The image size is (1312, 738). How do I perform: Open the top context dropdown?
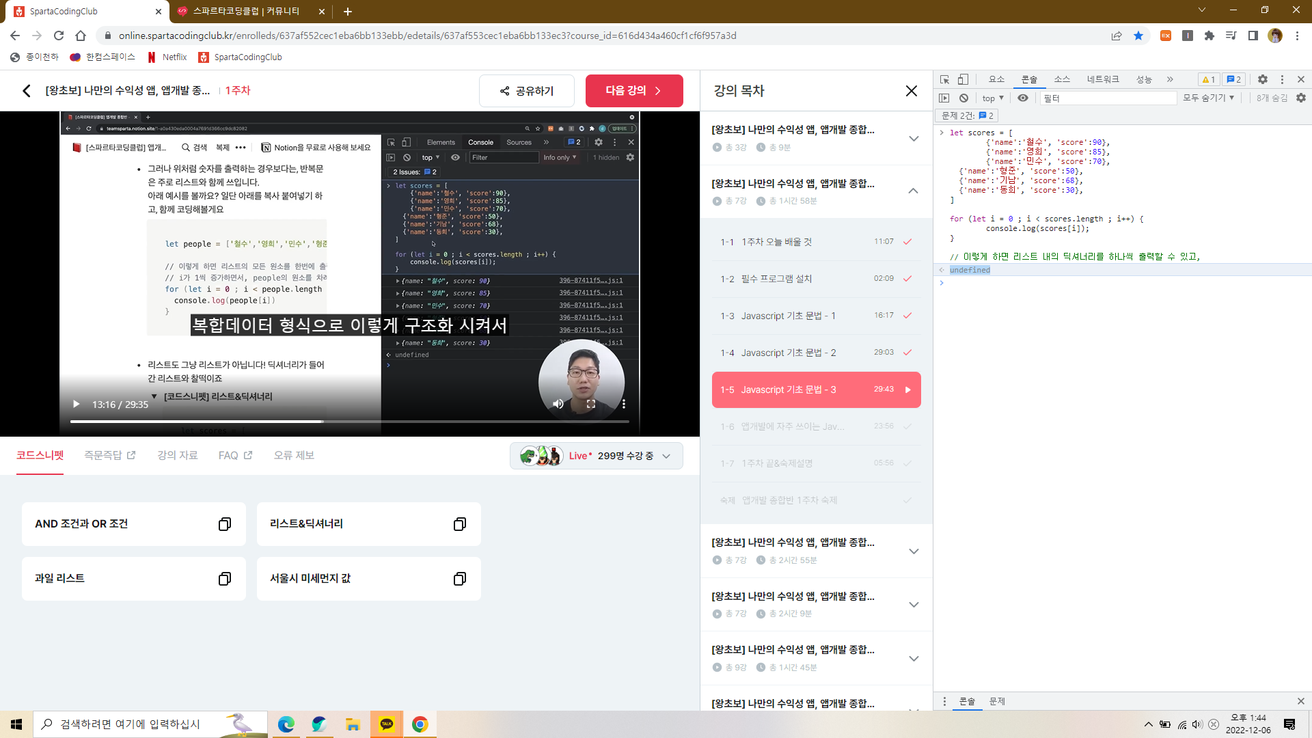(x=993, y=98)
